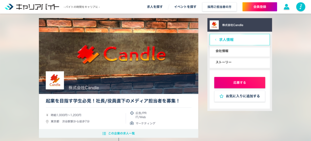
Task: Click the briefcase icon beside マーケティング
Action: [132, 123]
